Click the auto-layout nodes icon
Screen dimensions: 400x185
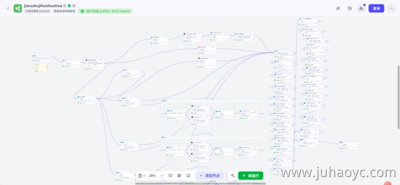coord(179,176)
